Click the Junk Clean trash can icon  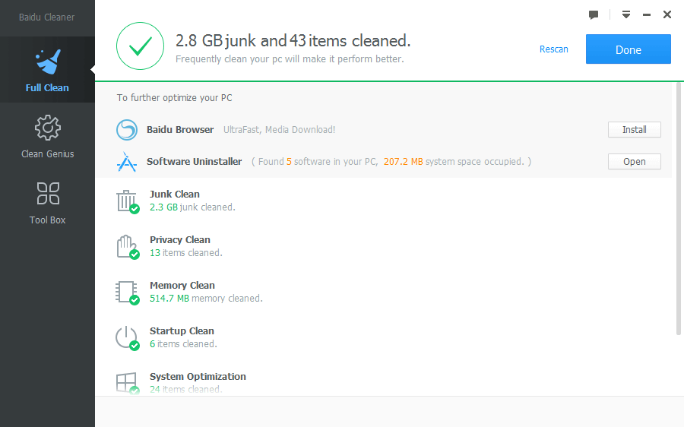pyautogui.click(x=126, y=201)
